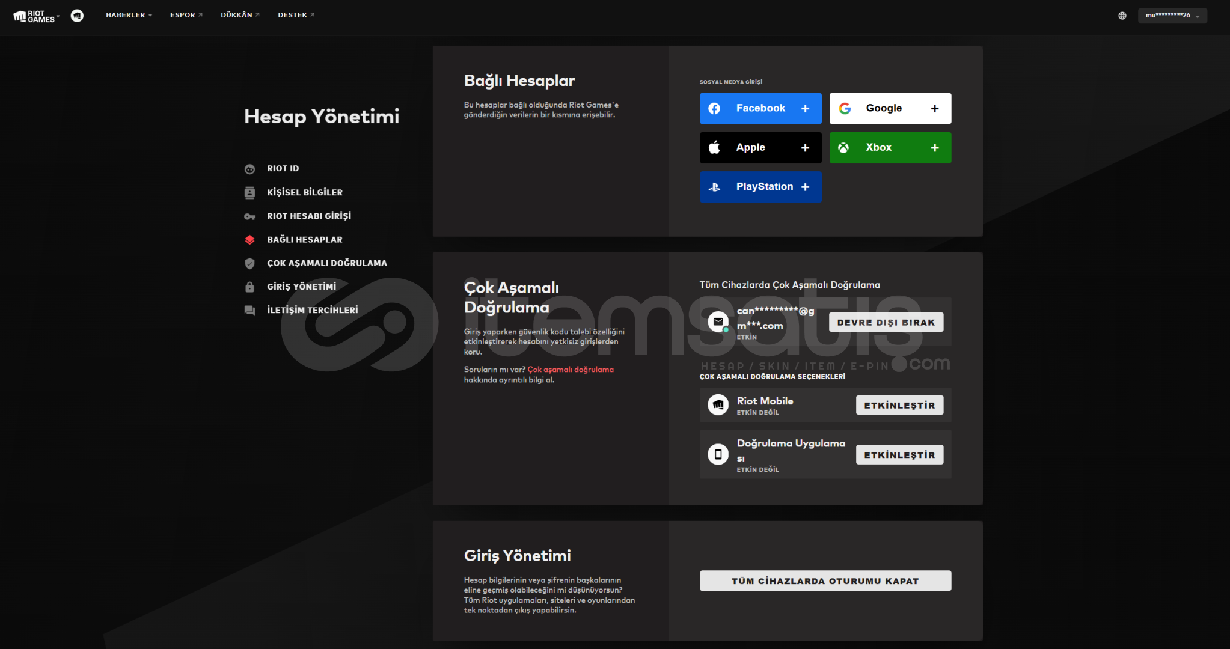Enable Riot Mobile with its Etkinleştir button
This screenshot has height=649, width=1230.
click(899, 405)
